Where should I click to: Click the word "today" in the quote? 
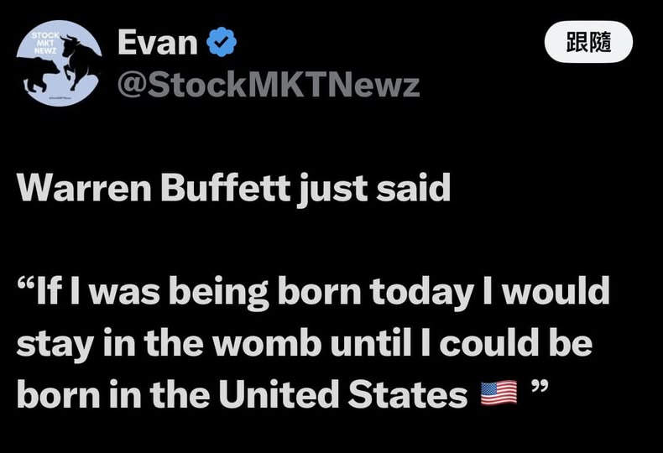pyautogui.click(x=432, y=294)
